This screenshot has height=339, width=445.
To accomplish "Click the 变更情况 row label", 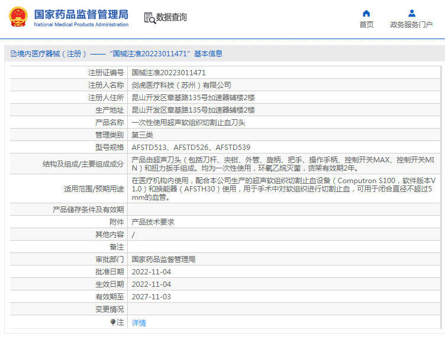I will point(109,309).
